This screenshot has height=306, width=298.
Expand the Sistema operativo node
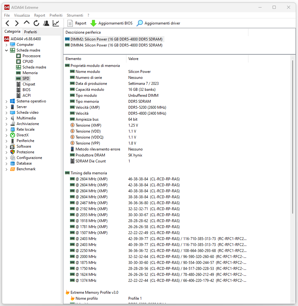(x=7, y=101)
